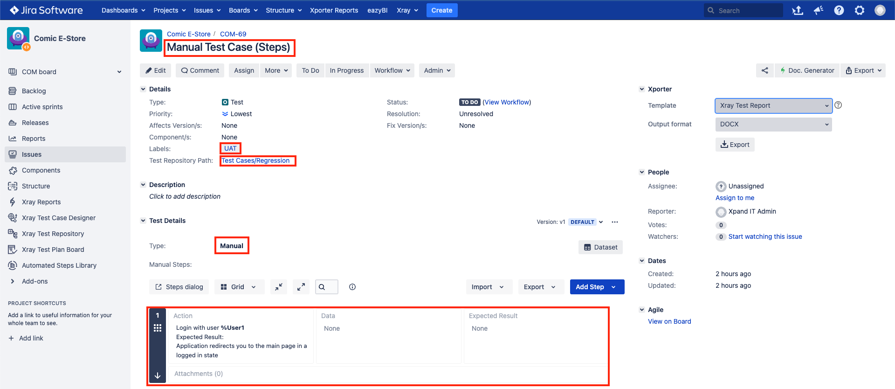The width and height of the screenshot is (895, 389).
Task: Click the View Workflow link
Action: tap(507, 102)
